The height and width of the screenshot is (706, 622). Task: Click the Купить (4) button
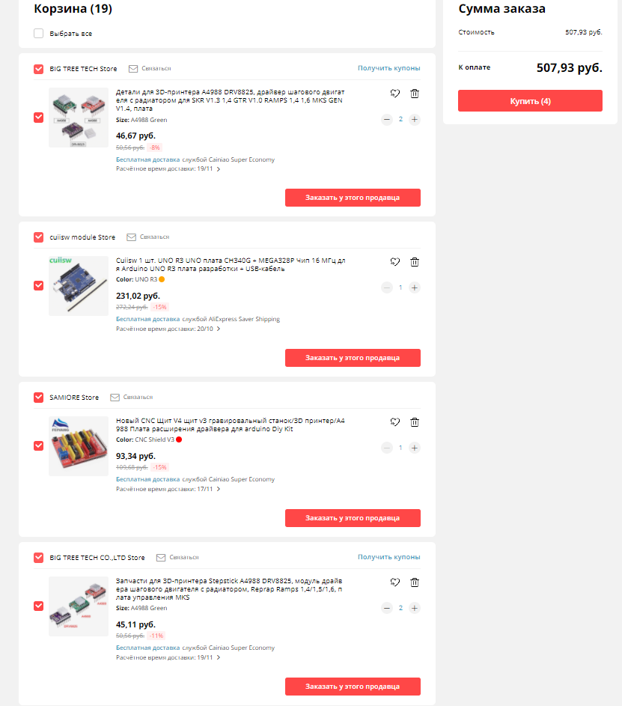pyautogui.click(x=530, y=101)
